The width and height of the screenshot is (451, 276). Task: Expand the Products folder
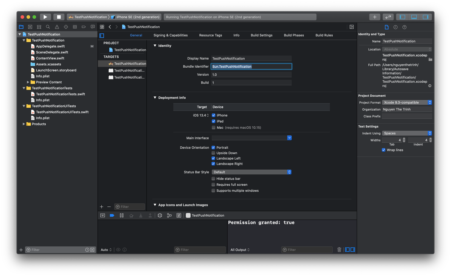pyautogui.click(x=24, y=124)
